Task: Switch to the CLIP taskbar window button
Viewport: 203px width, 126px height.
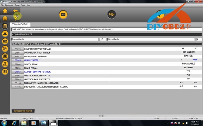Action: pos(53,123)
